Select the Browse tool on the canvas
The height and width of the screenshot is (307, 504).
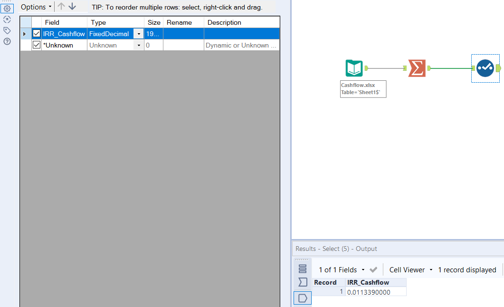[x=485, y=68]
